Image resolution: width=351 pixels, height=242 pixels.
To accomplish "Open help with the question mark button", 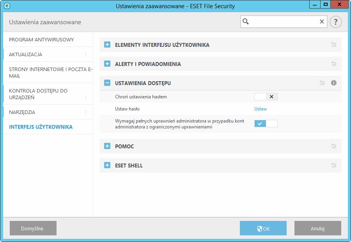I will tap(335, 22).
